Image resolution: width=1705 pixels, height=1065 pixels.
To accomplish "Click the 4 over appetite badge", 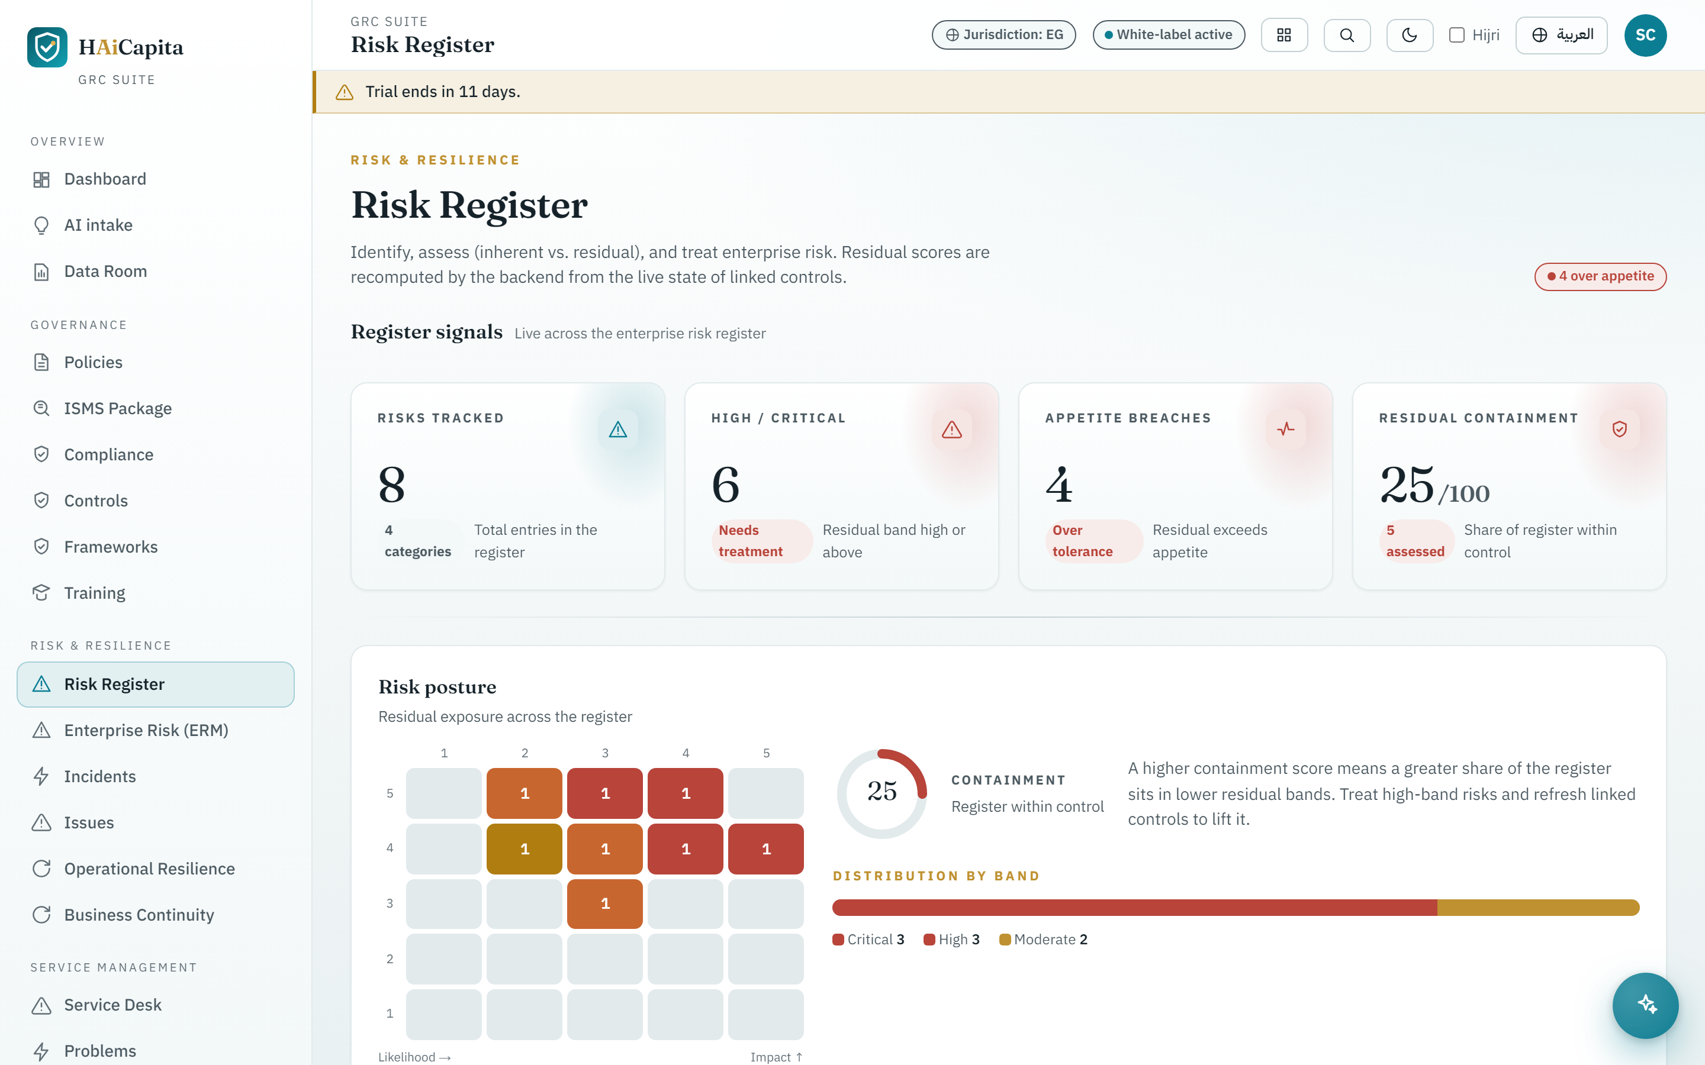I will [x=1600, y=276].
